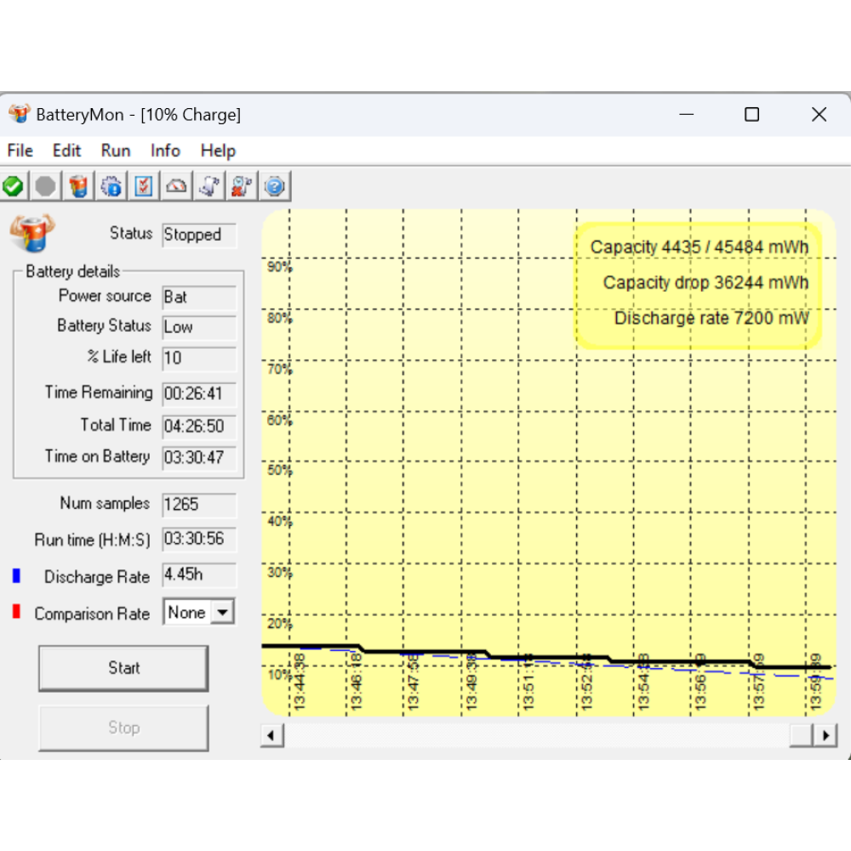Open the Run menu
The width and height of the screenshot is (851, 851).
tap(116, 151)
